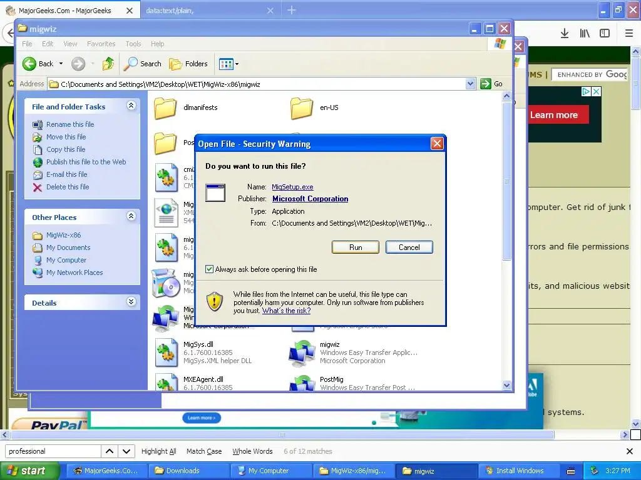641x480 pixels.
Task: Open the Favorites menu
Action: 101,44
